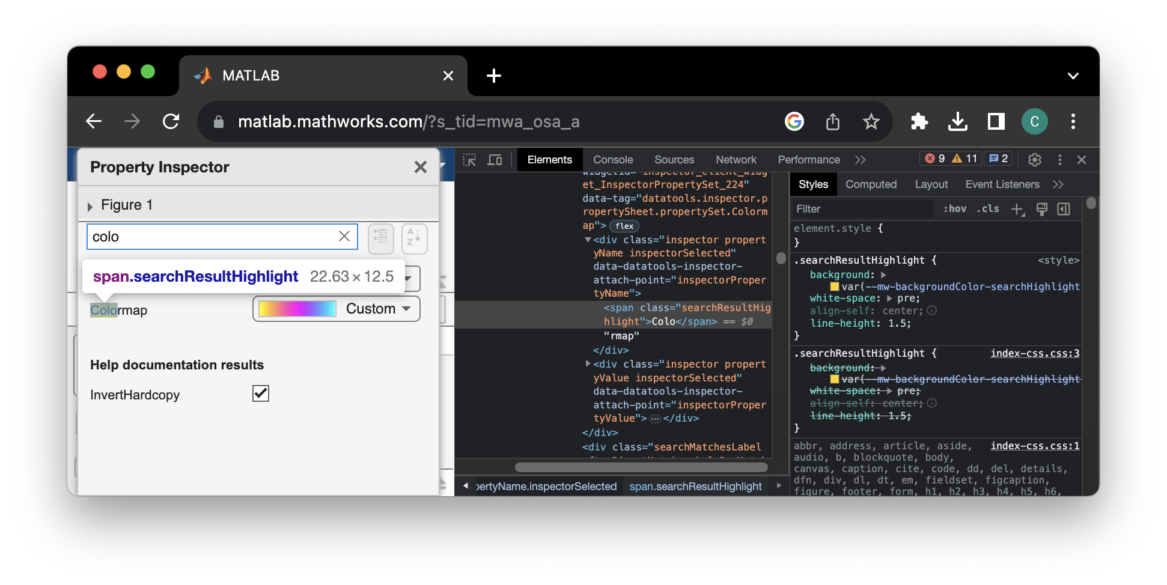Click group-by-category view icon in inspector
Image resolution: width=1167 pixels, height=585 pixels.
pos(380,237)
